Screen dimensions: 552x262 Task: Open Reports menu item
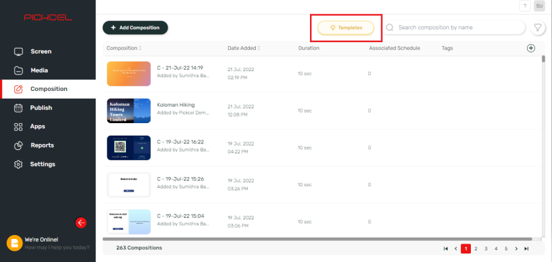[48, 145]
